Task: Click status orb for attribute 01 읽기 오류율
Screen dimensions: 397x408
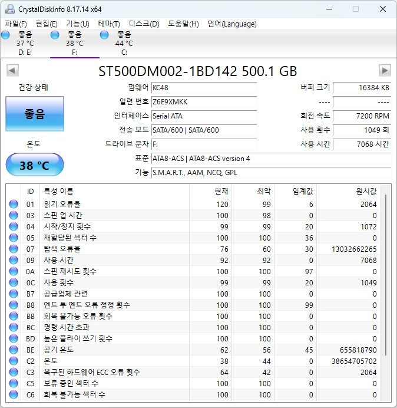Action: [14, 204]
